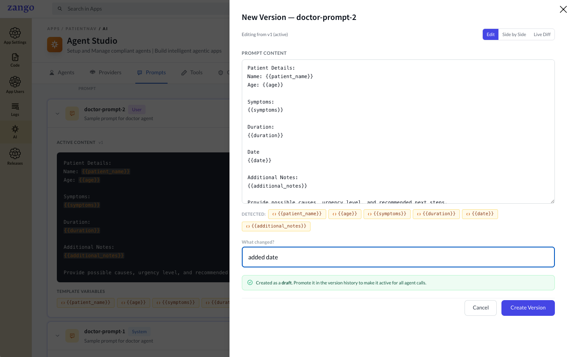Screen dimensions: 571x357
Task: Click the User badge on doctor-prompt-2
Action: (x=137, y=110)
